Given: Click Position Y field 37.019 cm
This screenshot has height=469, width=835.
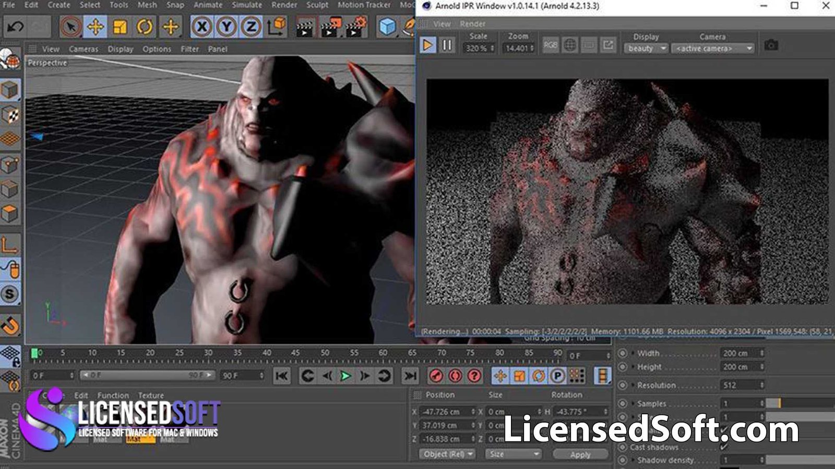Looking at the screenshot, I should (448, 425).
